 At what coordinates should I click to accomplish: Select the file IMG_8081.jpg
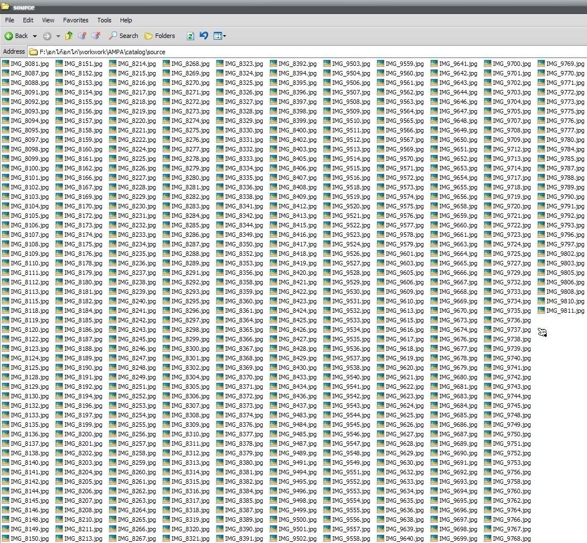click(x=29, y=64)
